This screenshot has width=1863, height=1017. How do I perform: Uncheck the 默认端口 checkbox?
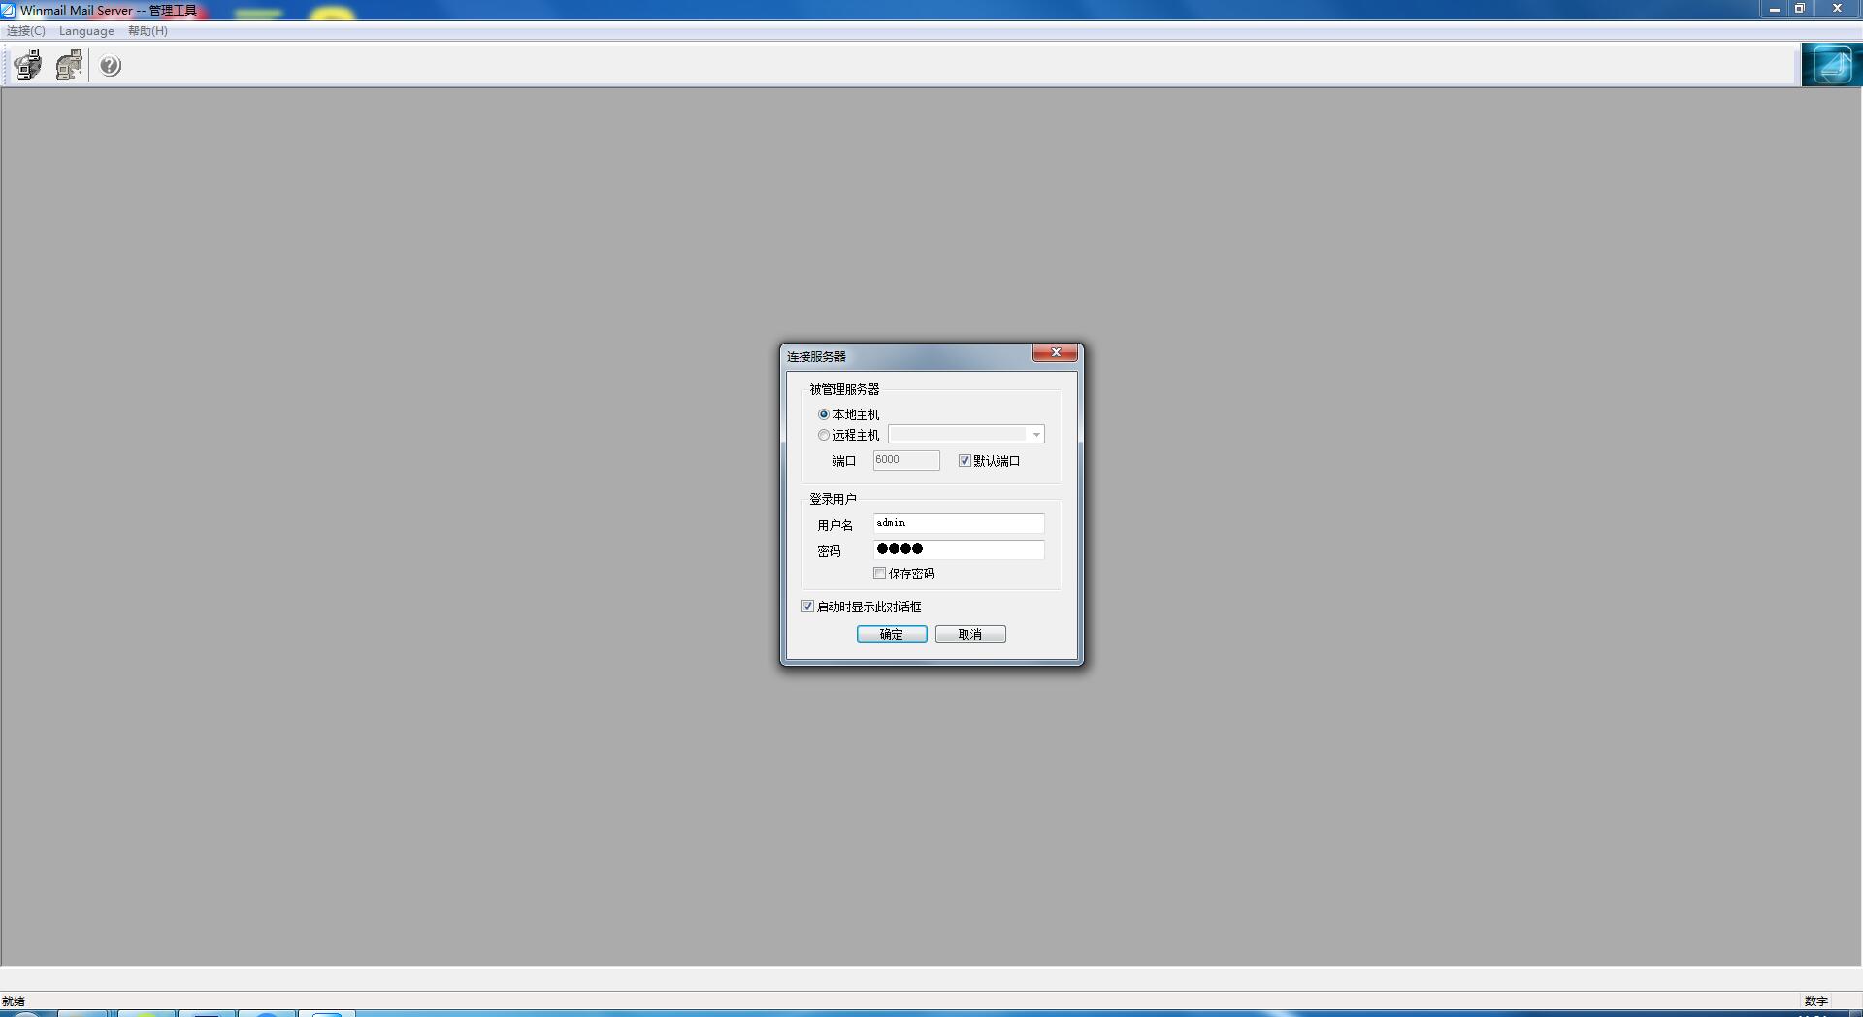[x=964, y=460]
